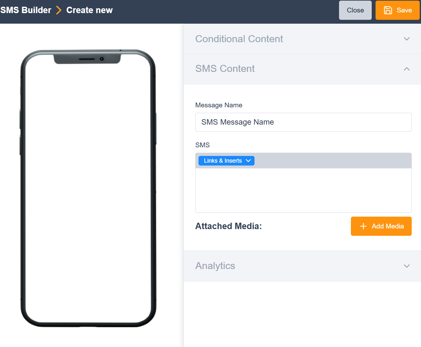
Task: Add media to the message
Action: coord(381,226)
